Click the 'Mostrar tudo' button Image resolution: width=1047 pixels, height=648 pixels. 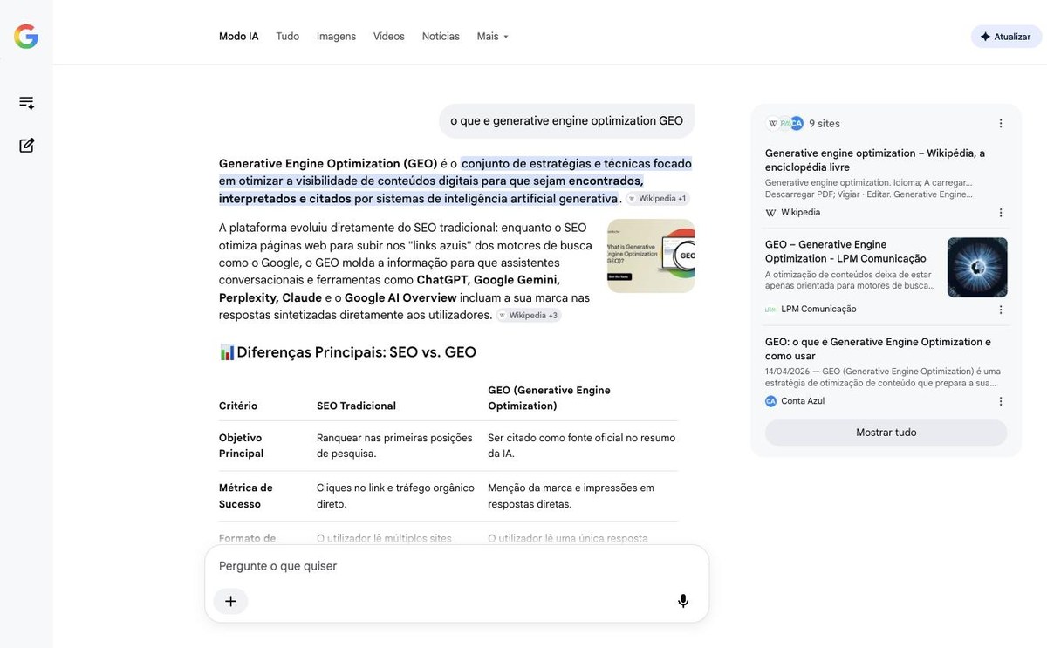click(886, 433)
